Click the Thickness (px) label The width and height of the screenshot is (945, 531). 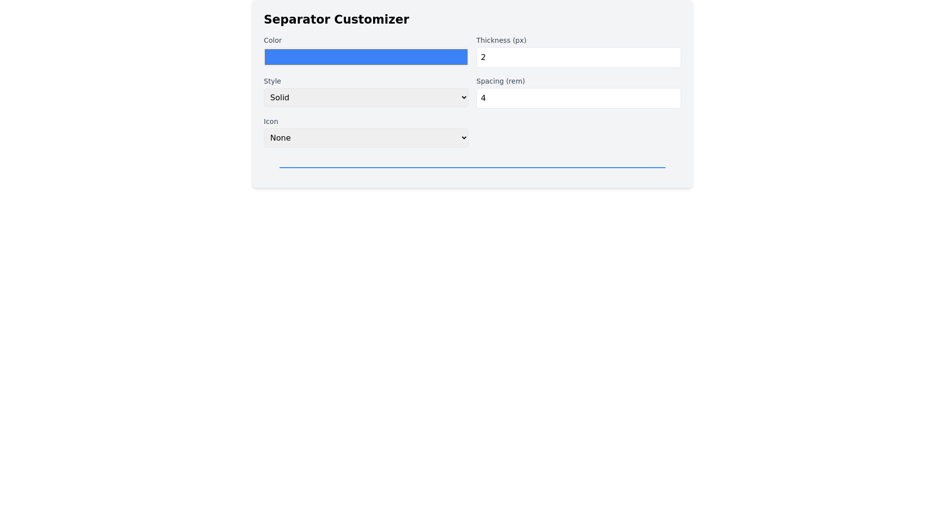pyautogui.click(x=501, y=40)
